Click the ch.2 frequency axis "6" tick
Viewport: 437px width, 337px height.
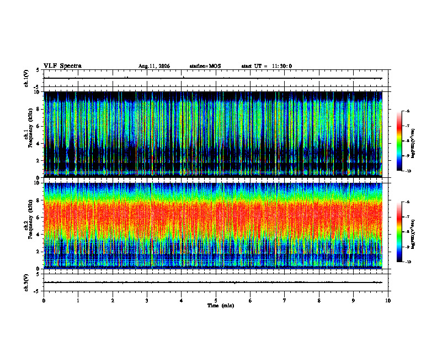[x=38, y=218]
